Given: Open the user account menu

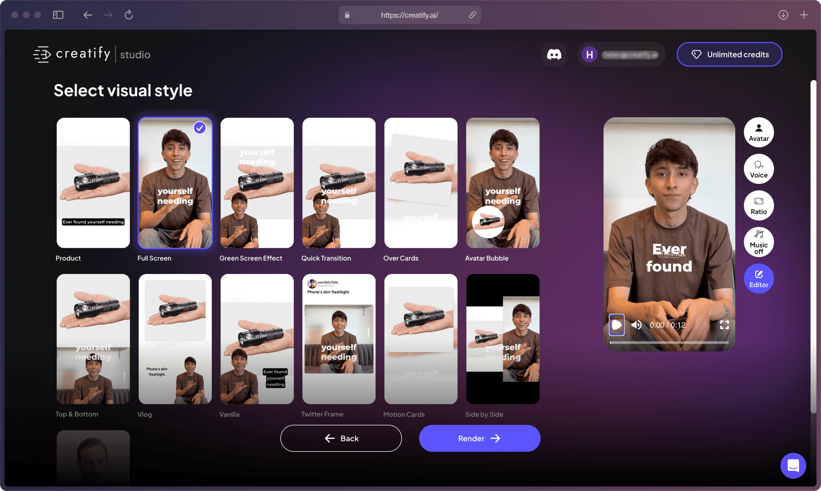Looking at the screenshot, I should point(621,54).
